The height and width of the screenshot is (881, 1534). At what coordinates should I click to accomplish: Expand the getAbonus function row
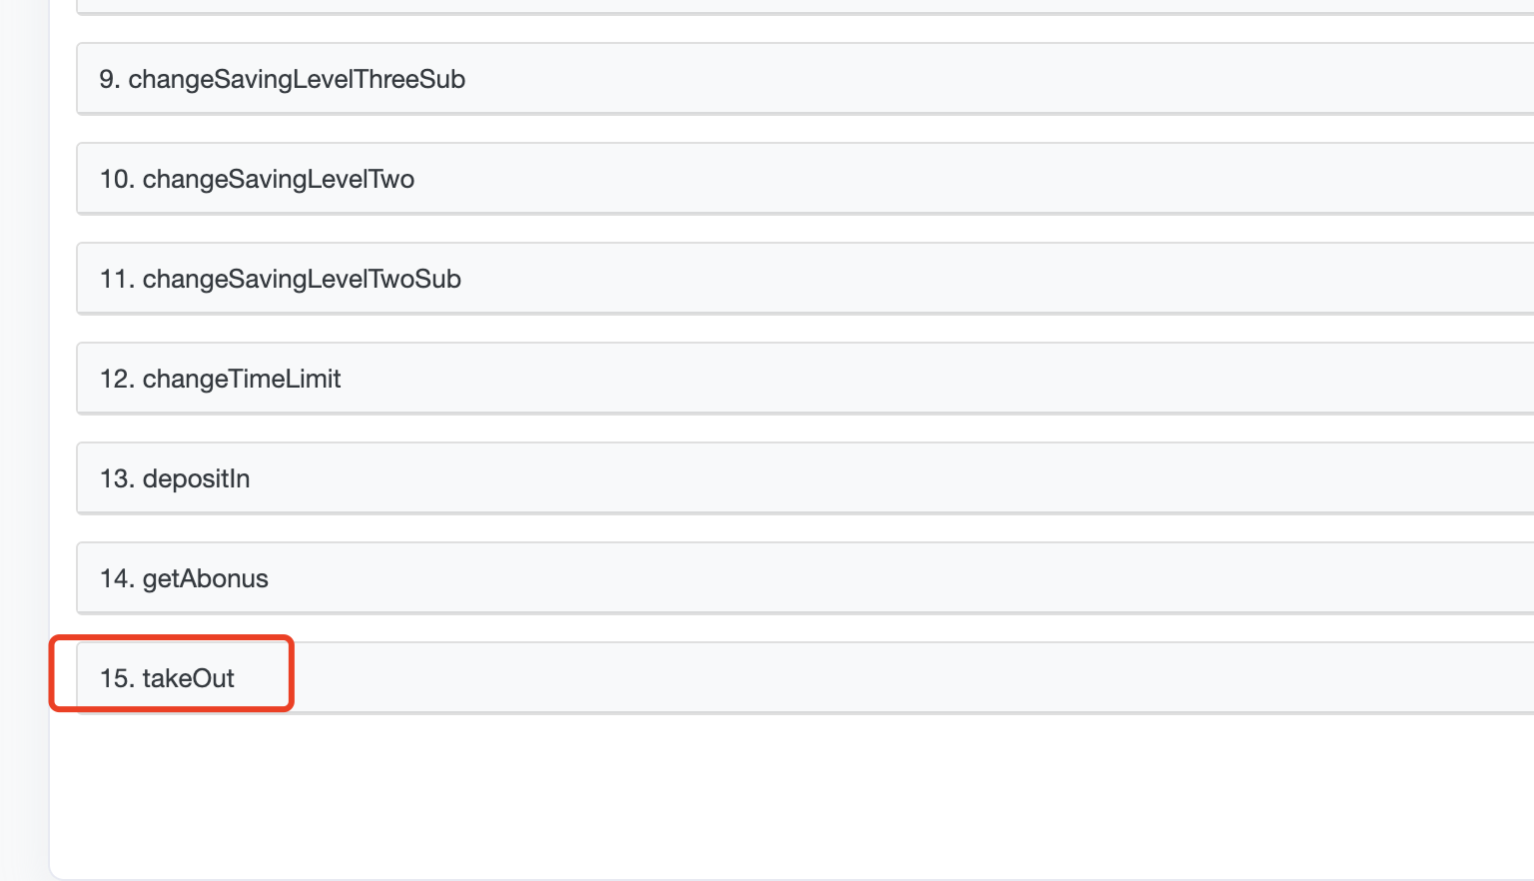[x=799, y=578]
